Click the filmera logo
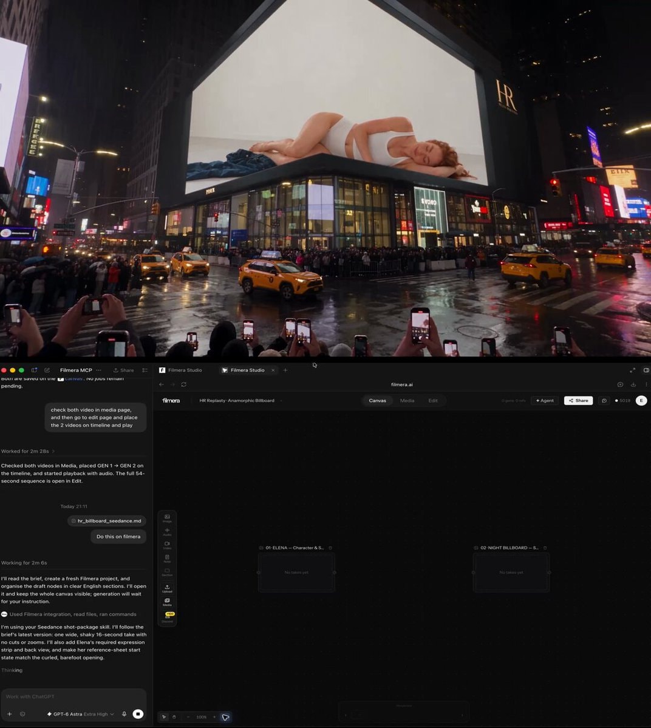The width and height of the screenshot is (651, 728). pos(171,400)
